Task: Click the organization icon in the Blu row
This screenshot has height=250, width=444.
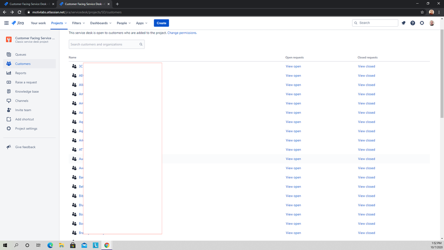Action: coord(74,205)
